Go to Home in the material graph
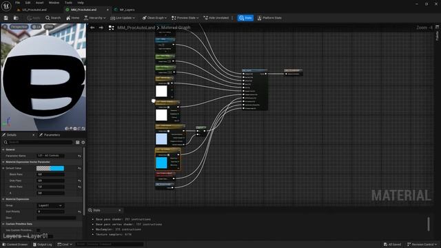The width and height of the screenshot is (441, 248). [x=72, y=18]
